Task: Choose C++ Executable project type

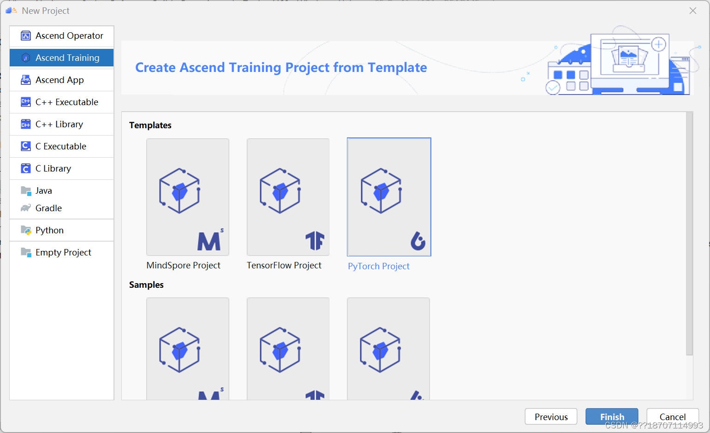Action: pos(62,102)
